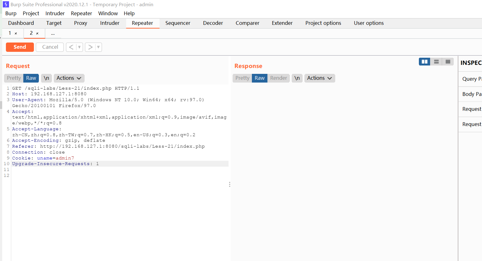Click the Connection: close header line
Image resolution: width=482 pixels, height=261 pixels.
pyautogui.click(x=39, y=152)
